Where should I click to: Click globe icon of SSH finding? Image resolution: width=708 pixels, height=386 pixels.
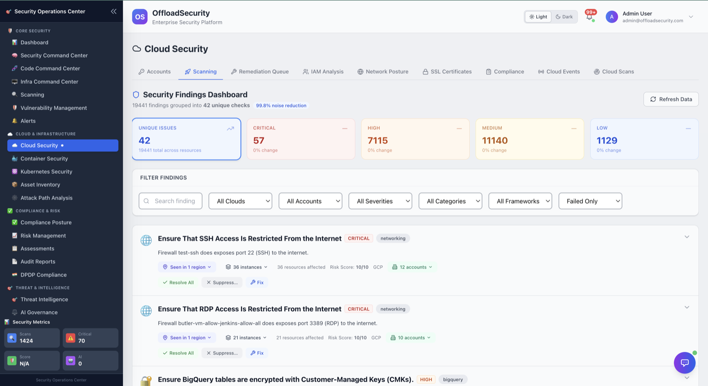pos(146,240)
